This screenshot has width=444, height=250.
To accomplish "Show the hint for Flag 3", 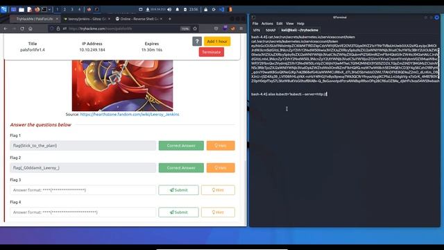I will (x=218, y=190).
